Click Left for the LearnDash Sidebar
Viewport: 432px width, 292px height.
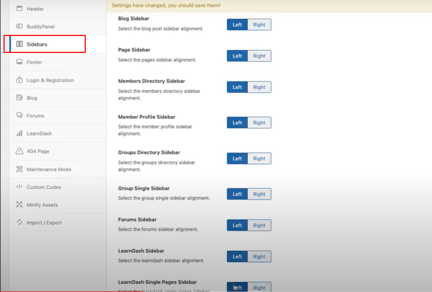pos(237,256)
